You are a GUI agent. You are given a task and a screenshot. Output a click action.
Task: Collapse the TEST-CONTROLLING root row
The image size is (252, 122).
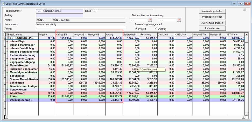pyautogui.click(x=7, y=38)
